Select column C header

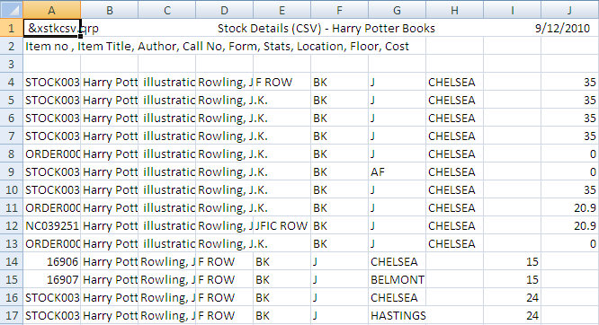(x=167, y=10)
